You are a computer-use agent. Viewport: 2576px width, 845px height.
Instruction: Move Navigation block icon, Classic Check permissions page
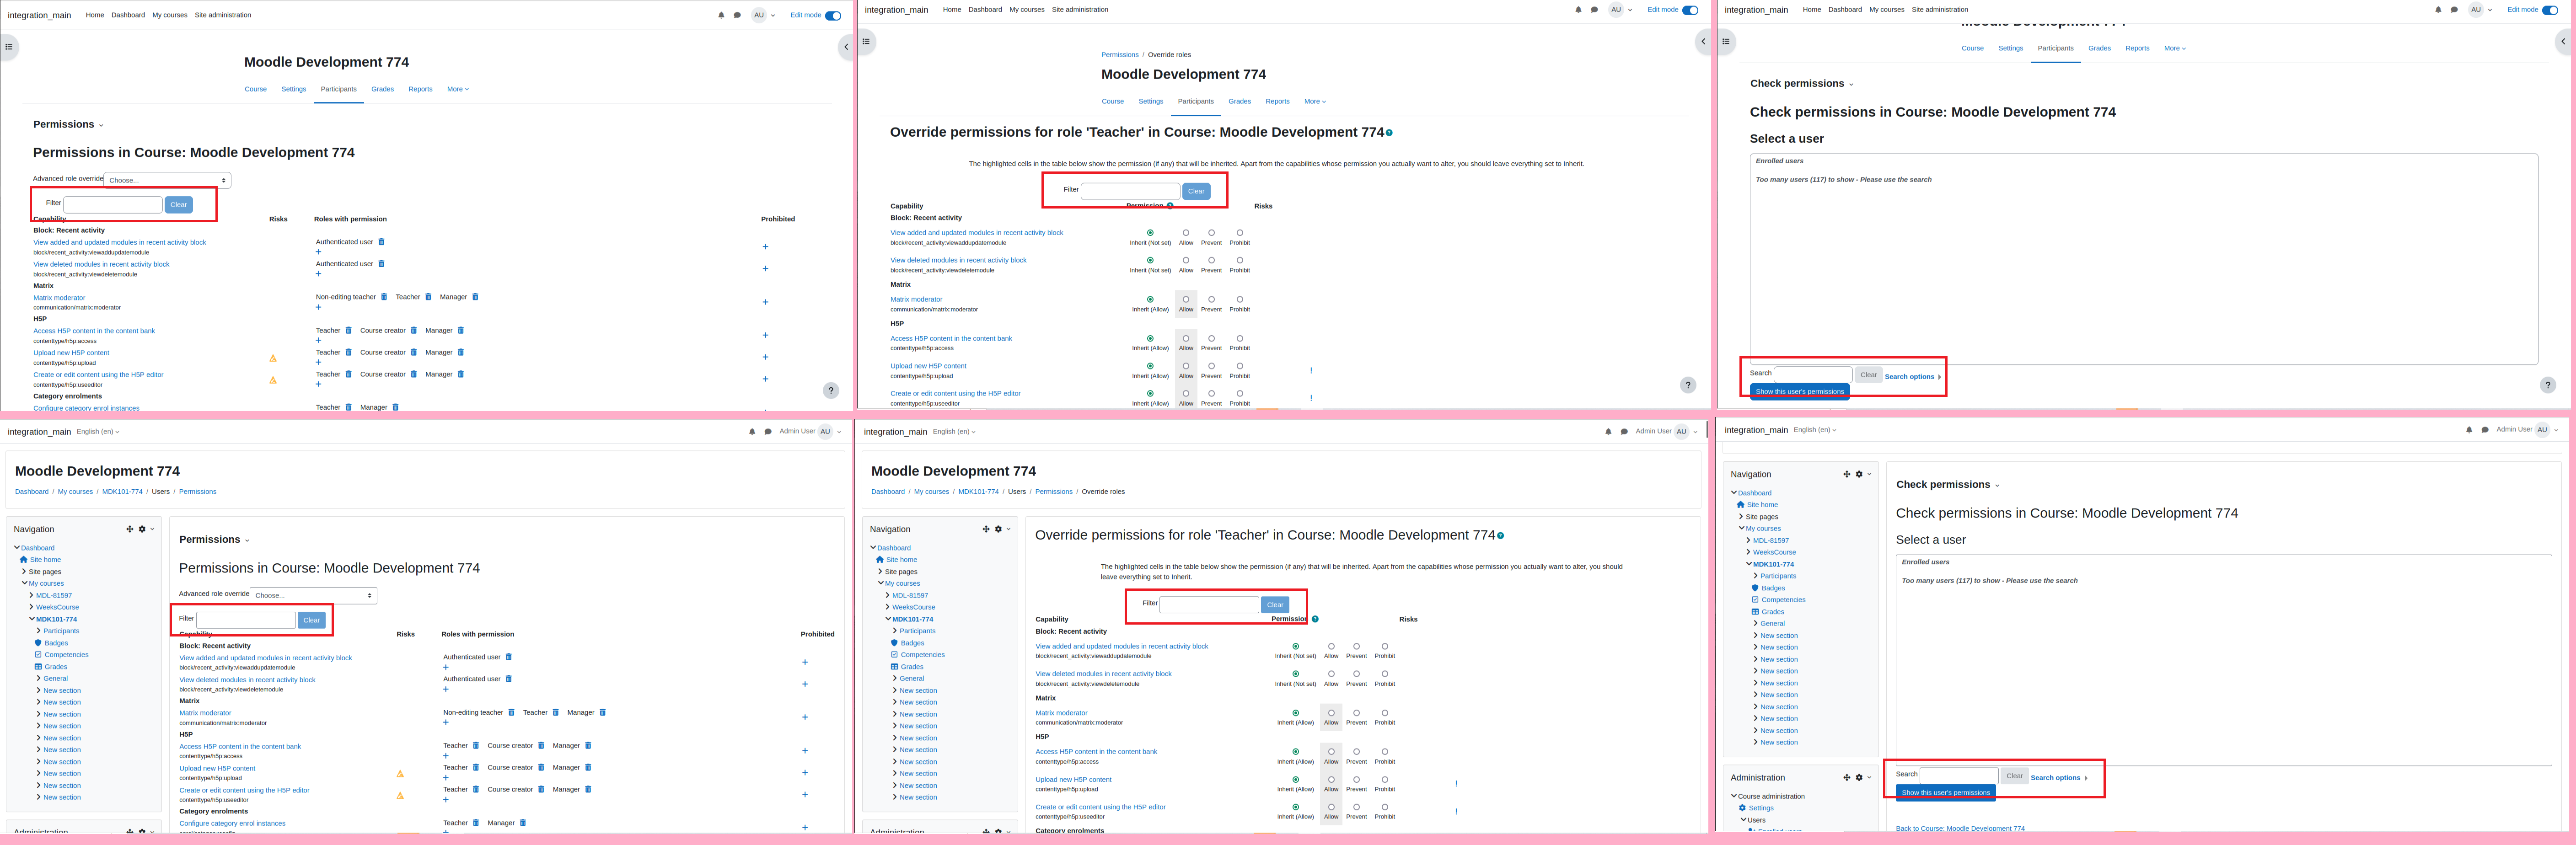[x=1846, y=474]
